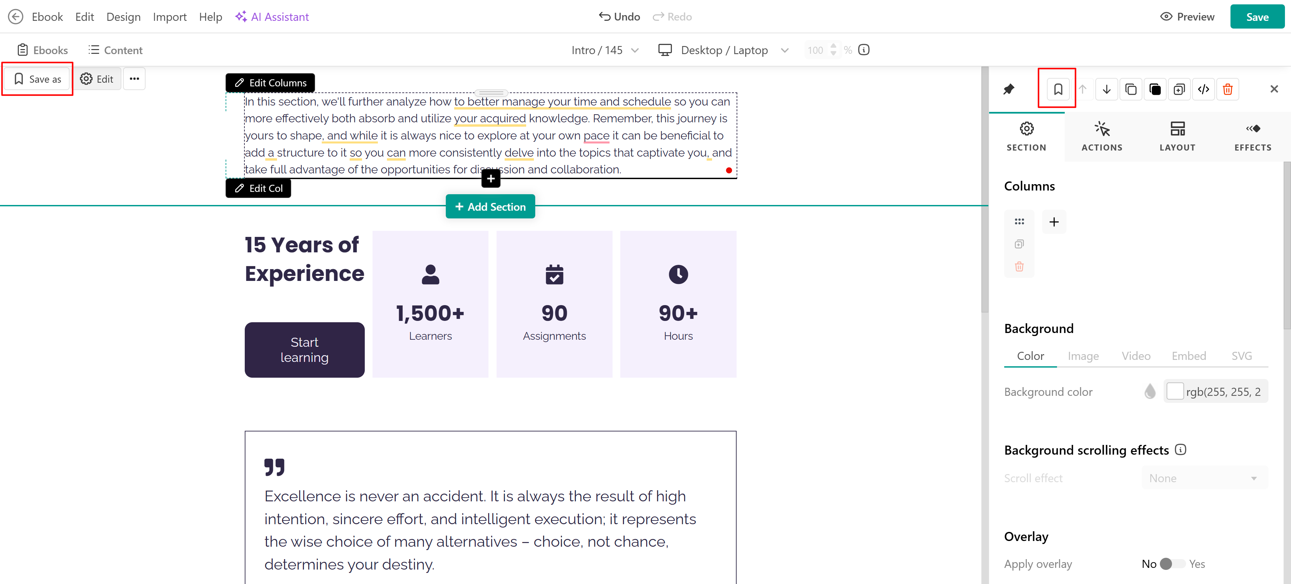The image size is (1291, 584).
Task: Move section down with arrow icon
Action: [x=1106, y=89]
